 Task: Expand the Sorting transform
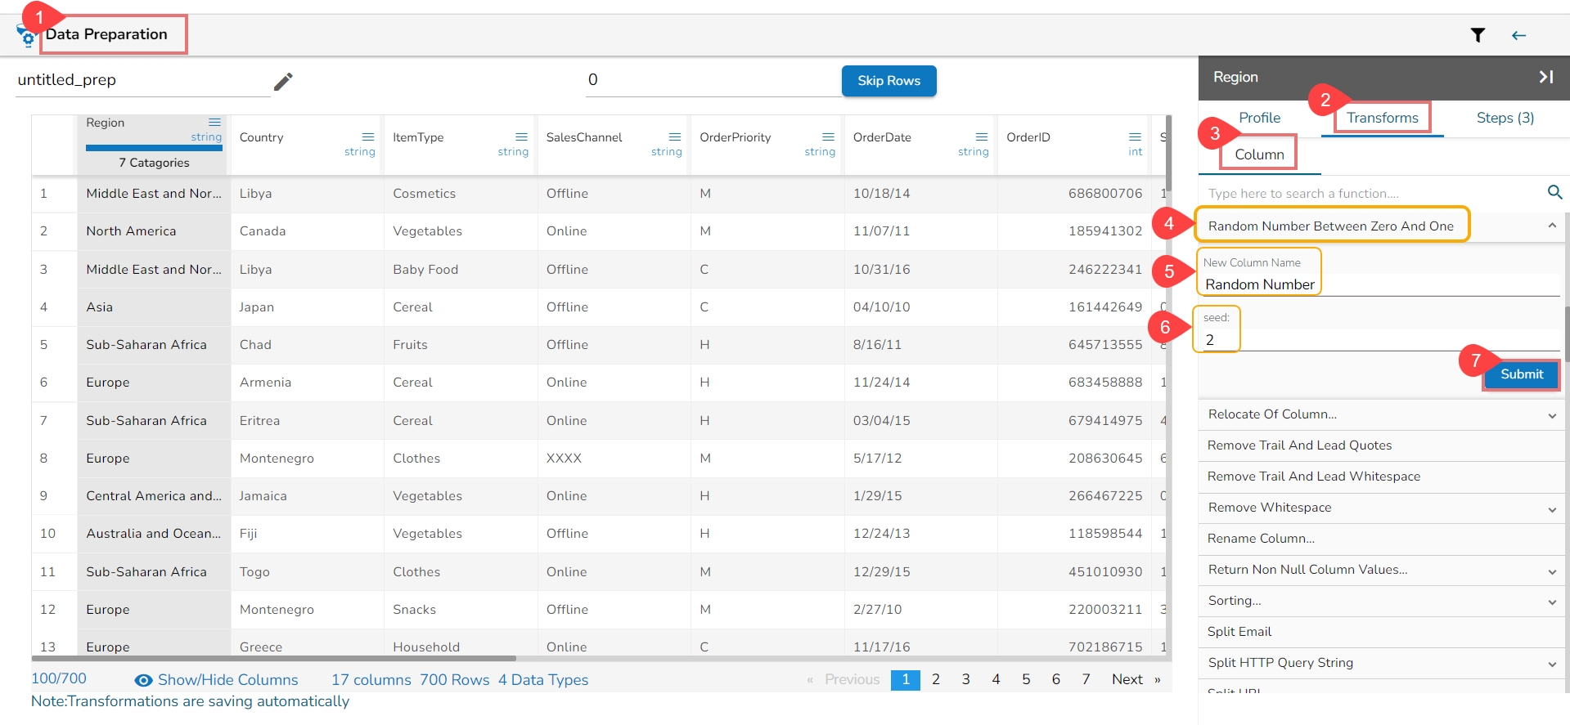click(x=1551, y=602)
